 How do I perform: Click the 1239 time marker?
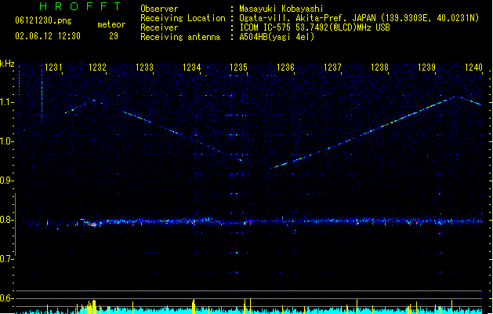pyautogui.click(x=426, y=68)
